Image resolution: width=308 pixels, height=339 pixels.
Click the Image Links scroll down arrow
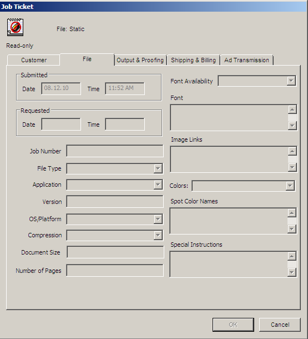[292, 167]
